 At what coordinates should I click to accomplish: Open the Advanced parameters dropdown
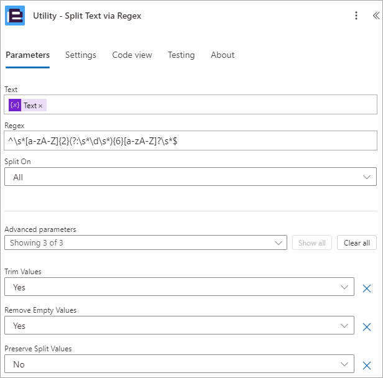tap(145, 243)
